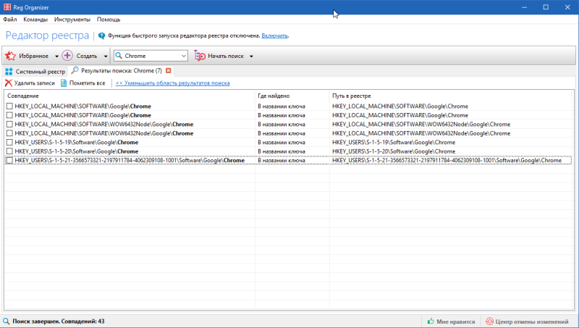Screen dimensions: 579x328
Task: Check the second HKEY_LOCAL_MACHINE\SOFTWARE\Google\Chrome row
Action: [x=9, y=115]
